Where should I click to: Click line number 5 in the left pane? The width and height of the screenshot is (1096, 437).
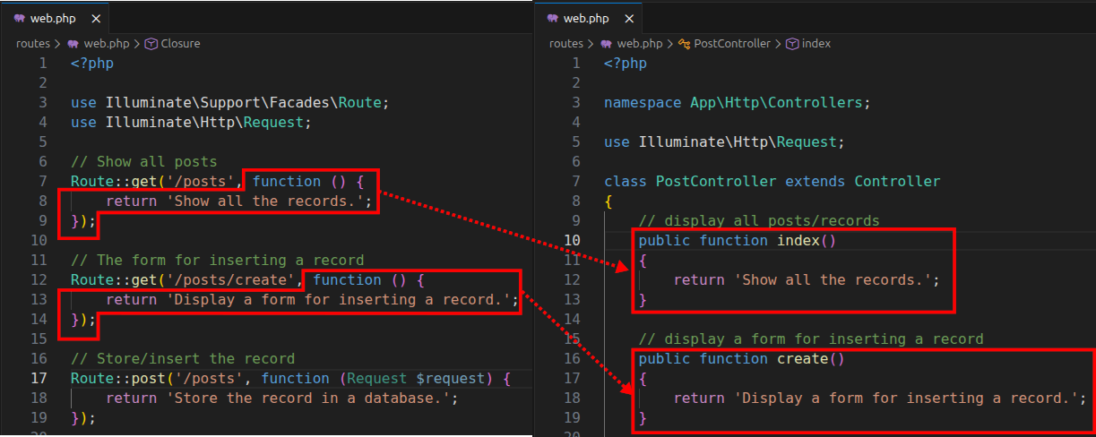(42, 141)
